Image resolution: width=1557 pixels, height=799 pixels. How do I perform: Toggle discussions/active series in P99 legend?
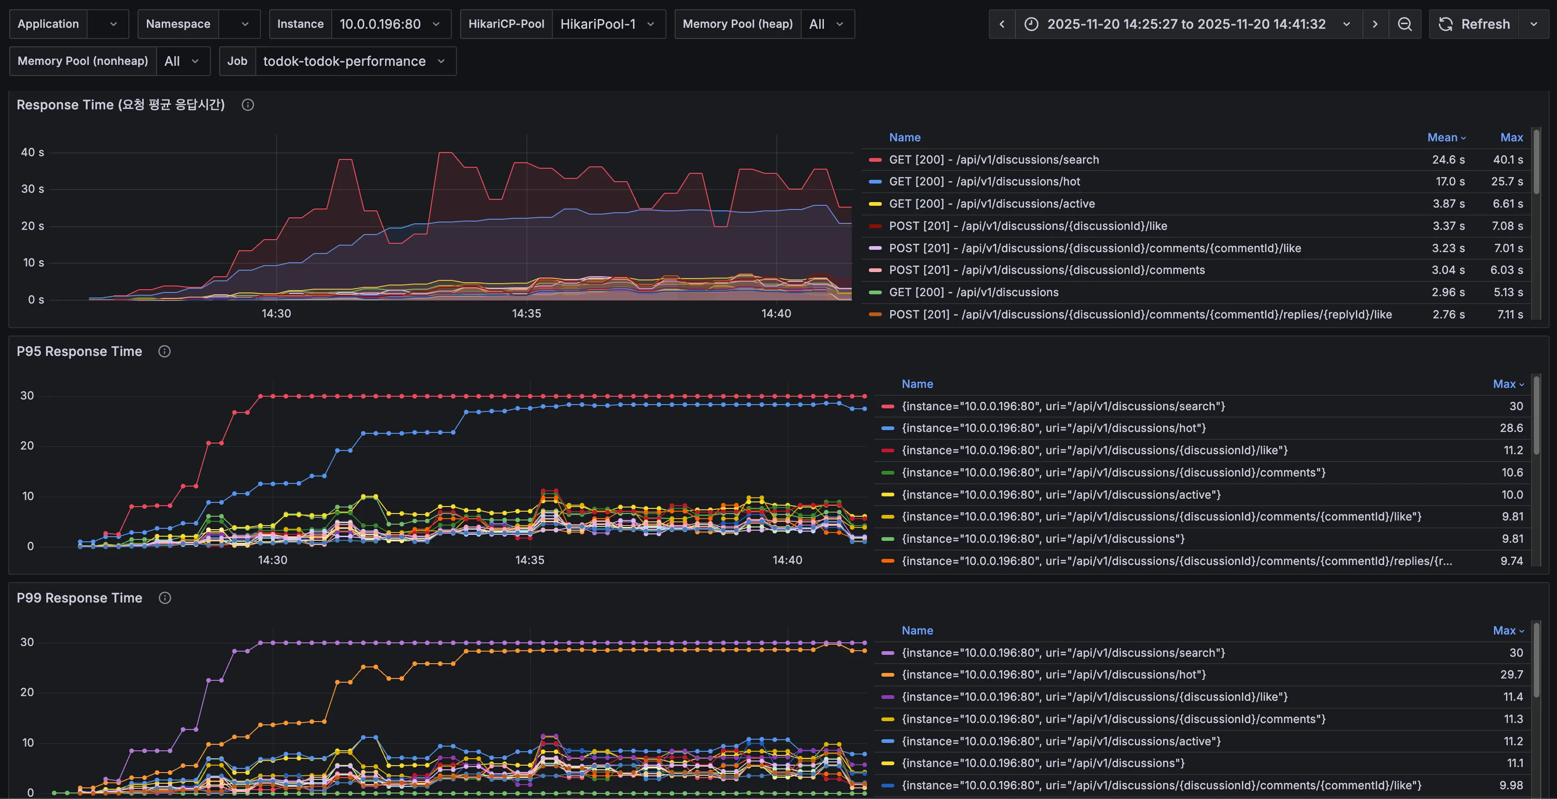point(1061,741)
